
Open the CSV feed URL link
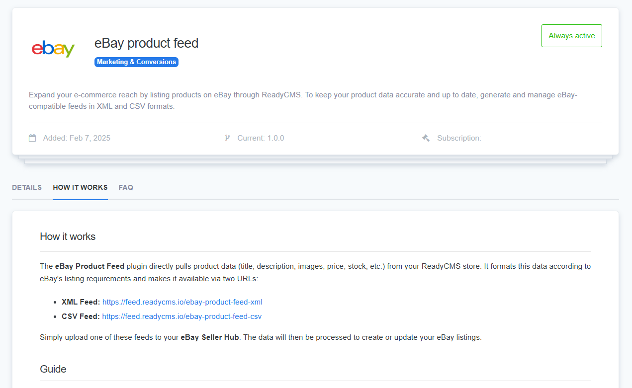[182, 316]
